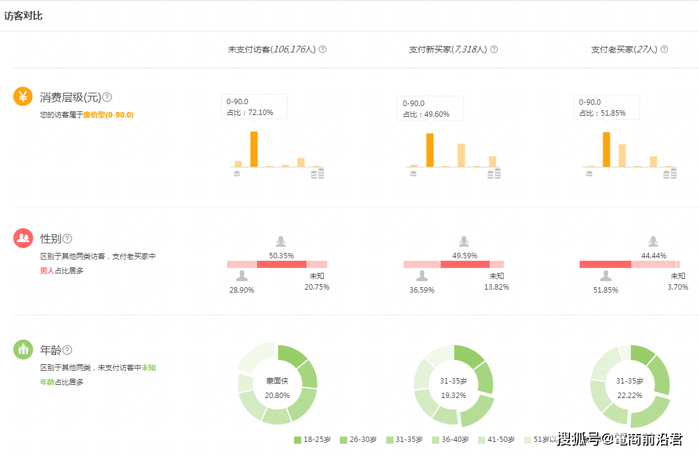Select the 36-40岁 legend label
699x454 pixels.
(455, 440)
